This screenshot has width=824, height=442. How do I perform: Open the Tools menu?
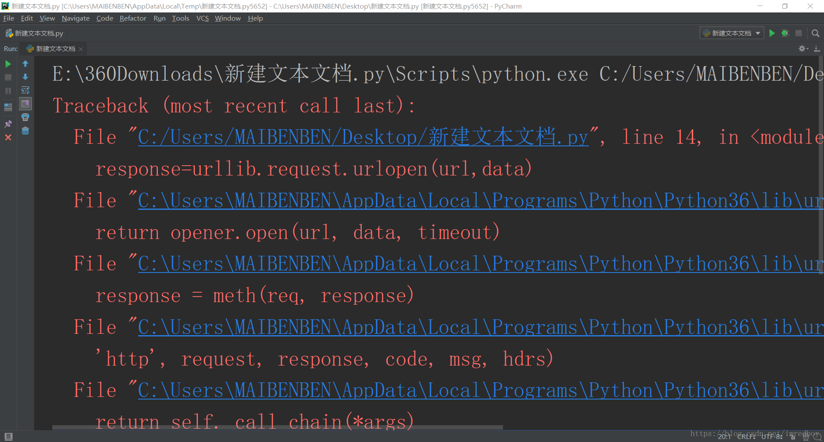[x=181, y=18]
